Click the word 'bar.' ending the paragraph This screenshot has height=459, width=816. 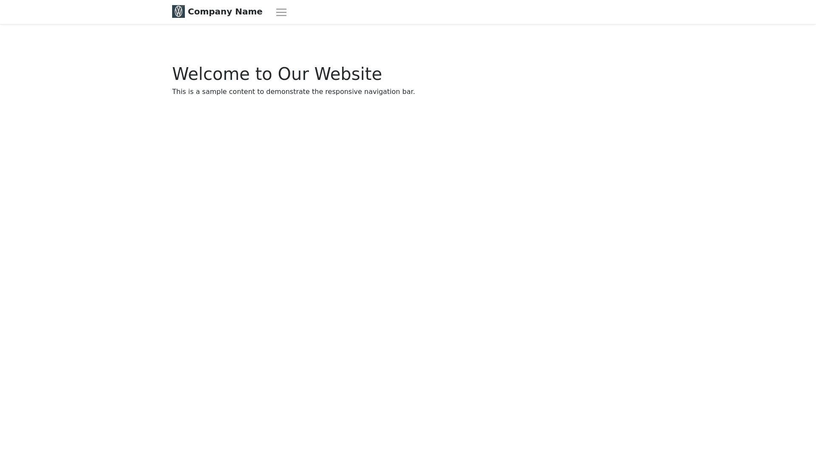click(x=408, y=92)
